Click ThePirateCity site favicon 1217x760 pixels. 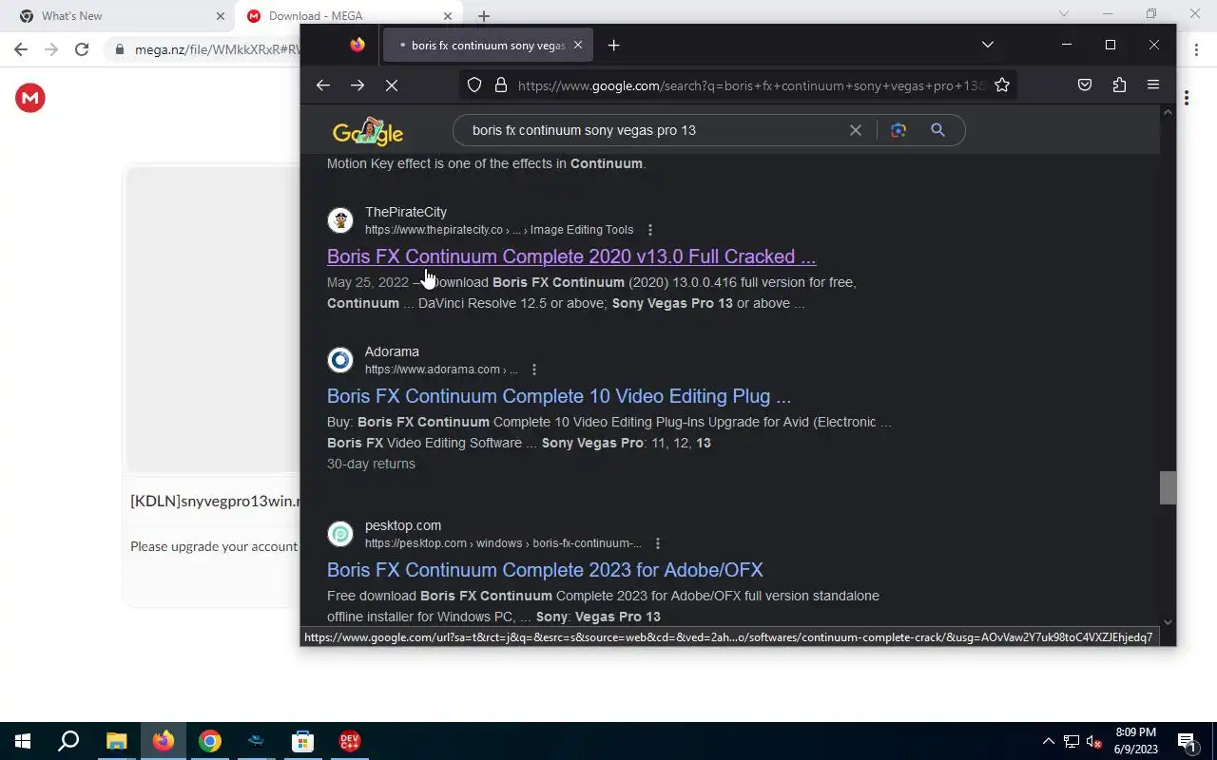coord(340,220)
